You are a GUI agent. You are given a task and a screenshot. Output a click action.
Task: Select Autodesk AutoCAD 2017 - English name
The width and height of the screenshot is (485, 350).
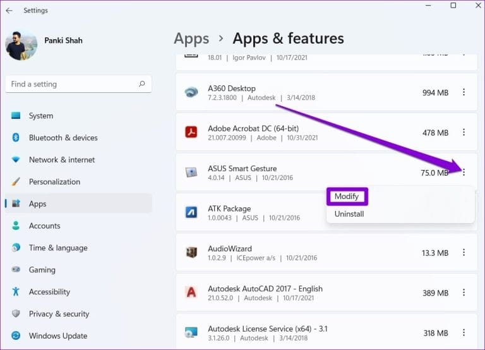coord(265,289)
